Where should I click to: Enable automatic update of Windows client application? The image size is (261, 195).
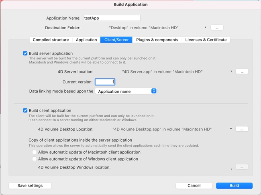[35, 159]
